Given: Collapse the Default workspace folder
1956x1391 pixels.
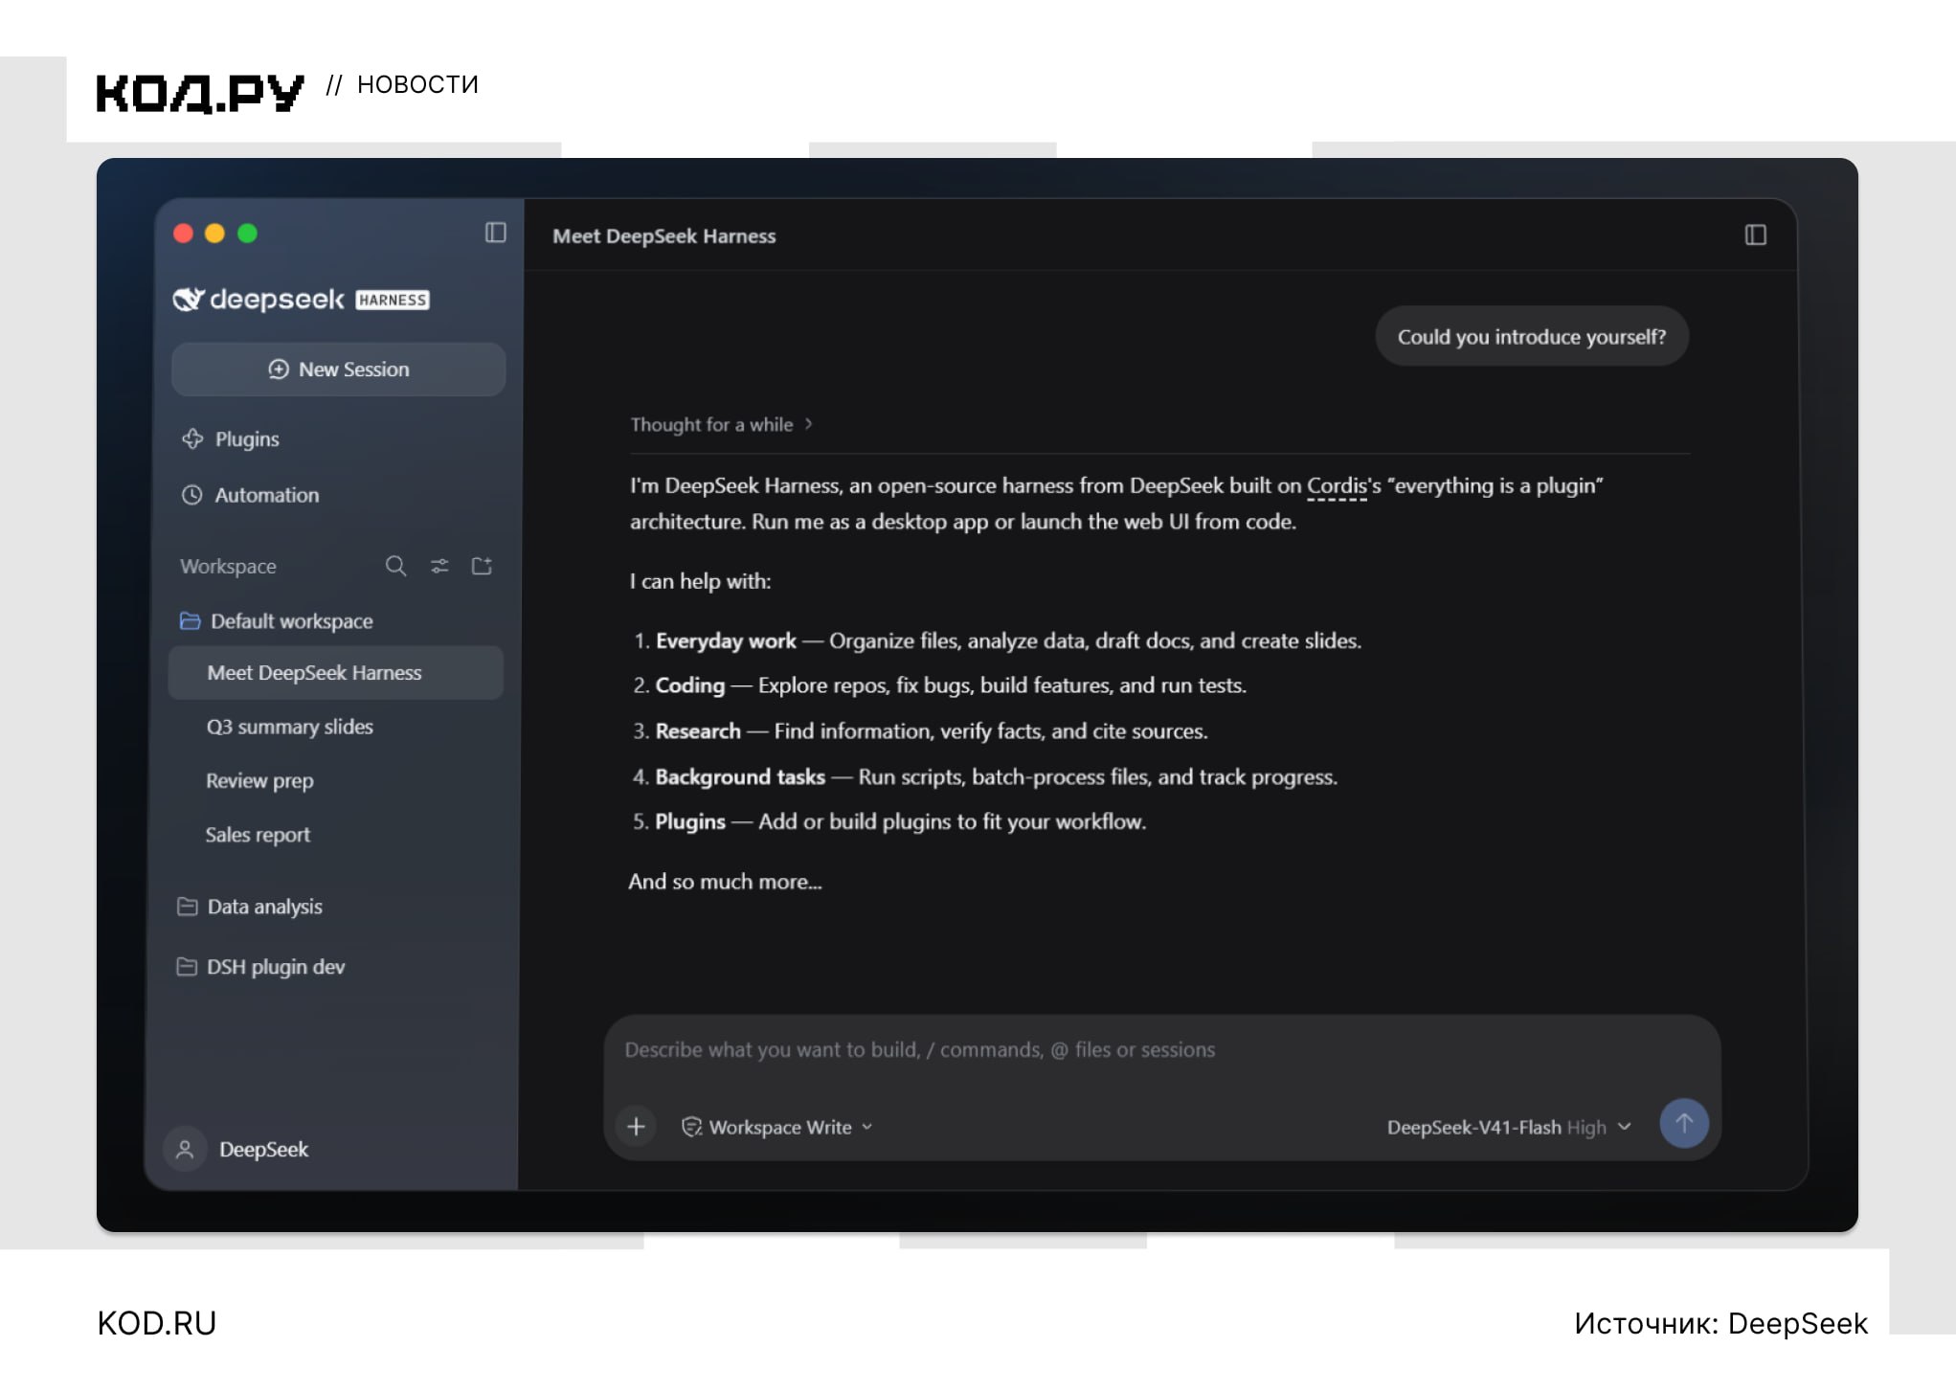Looking at the screenshot, I should [x=277, y=621].
